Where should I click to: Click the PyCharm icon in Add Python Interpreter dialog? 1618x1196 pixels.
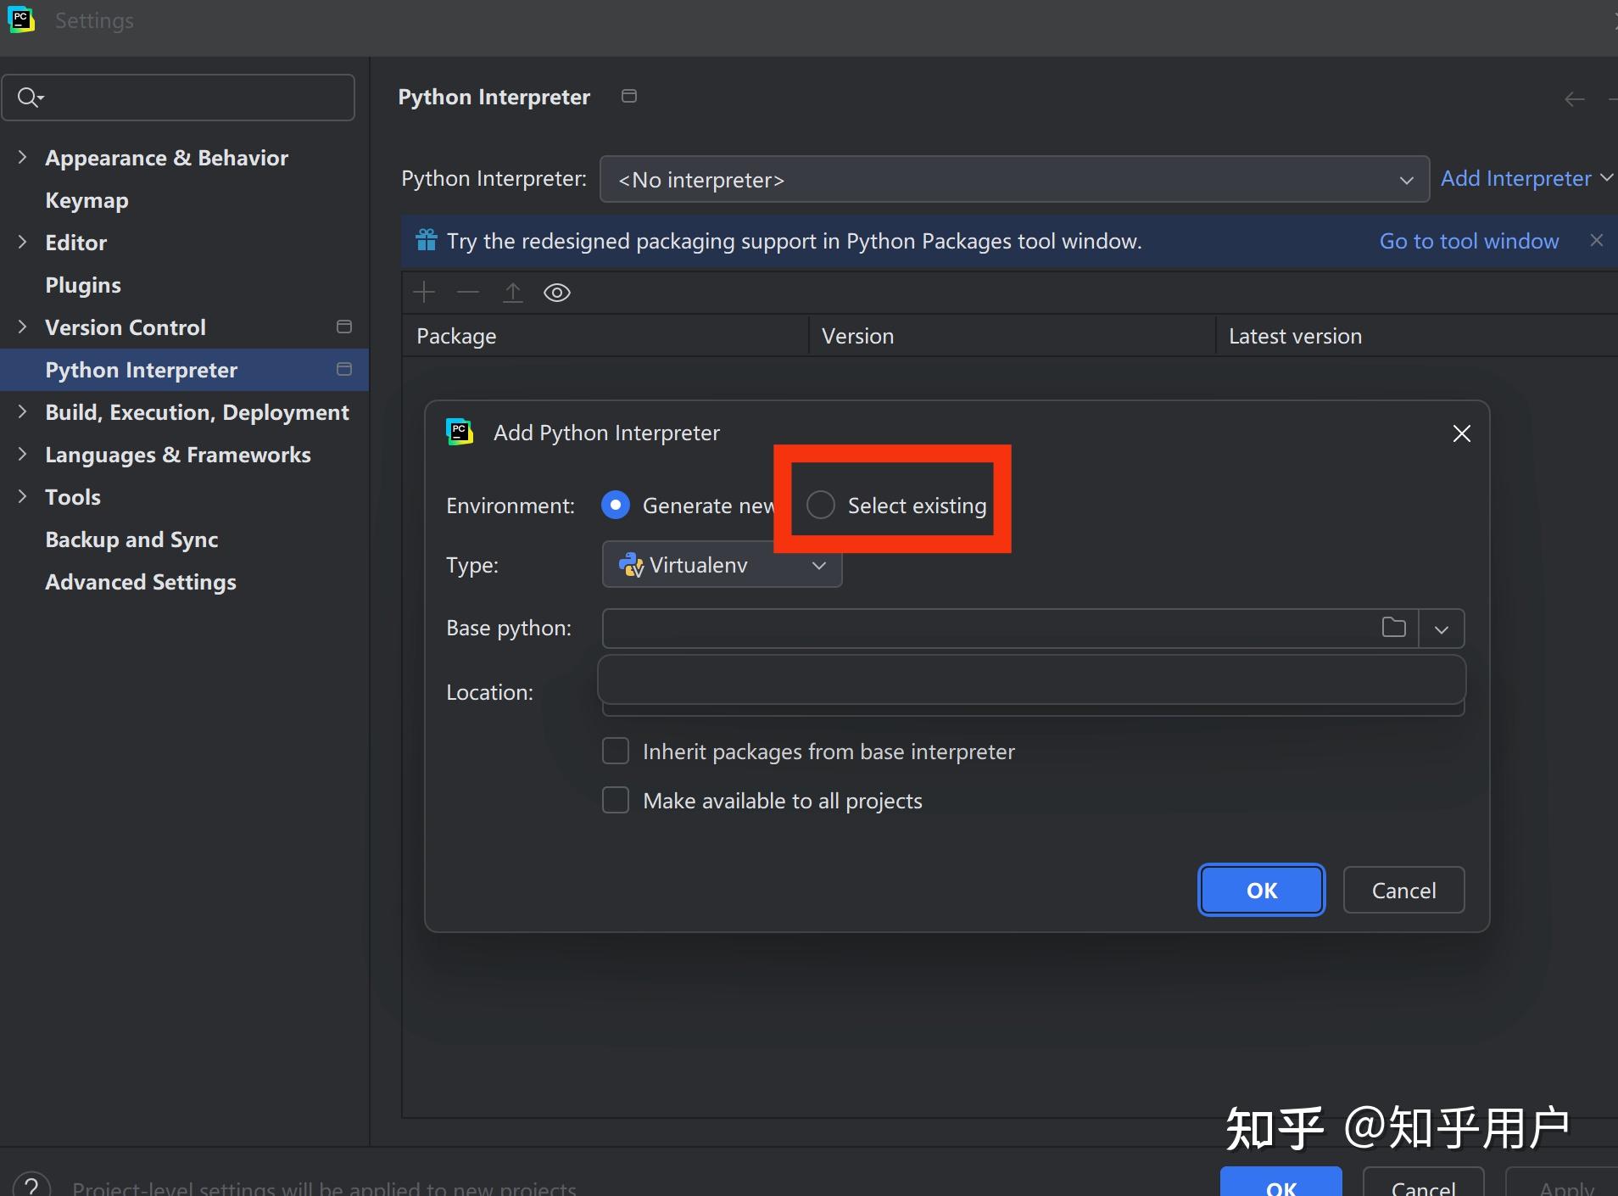click(x=460, y=433)
